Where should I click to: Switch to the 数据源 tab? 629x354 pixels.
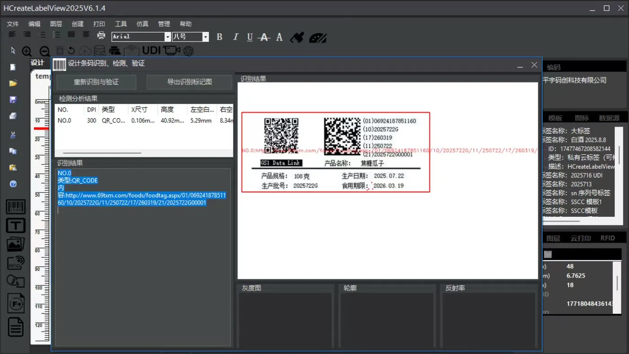pos(609,118)
